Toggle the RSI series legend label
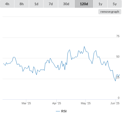Viewport: 122px width, 118px height. pos(64,111)
